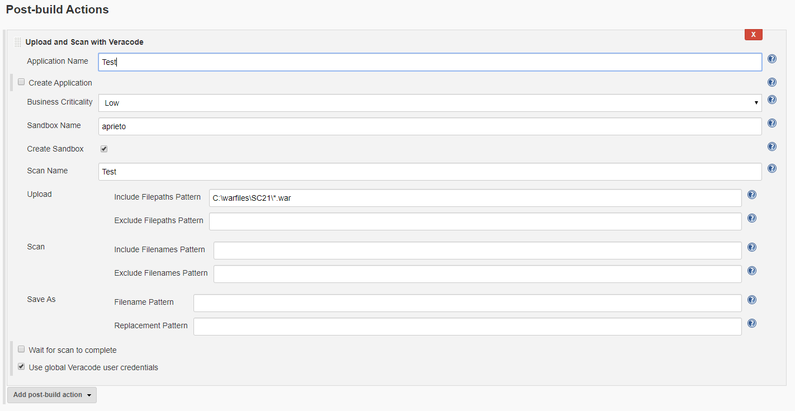
Task: Disable Use global Veracode user credentials
Action: [x=21, y=367]
